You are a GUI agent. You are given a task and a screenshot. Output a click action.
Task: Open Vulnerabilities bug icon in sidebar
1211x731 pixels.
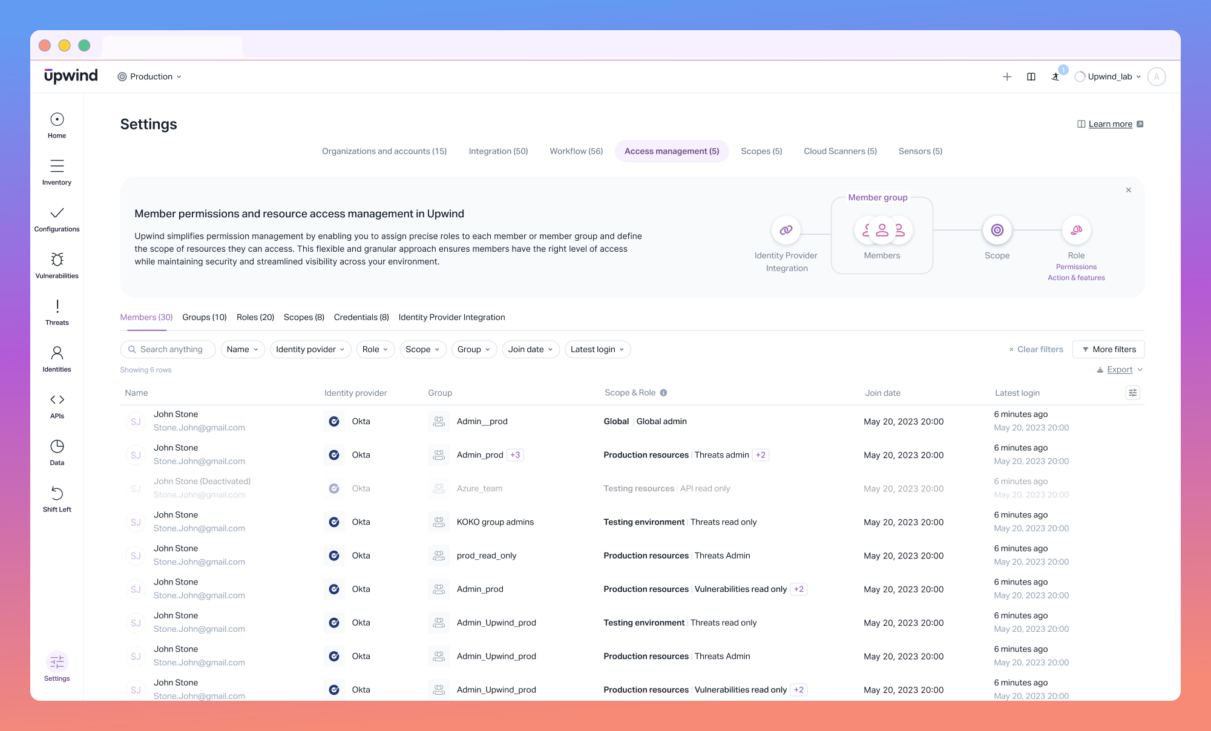tap(57, 260)
